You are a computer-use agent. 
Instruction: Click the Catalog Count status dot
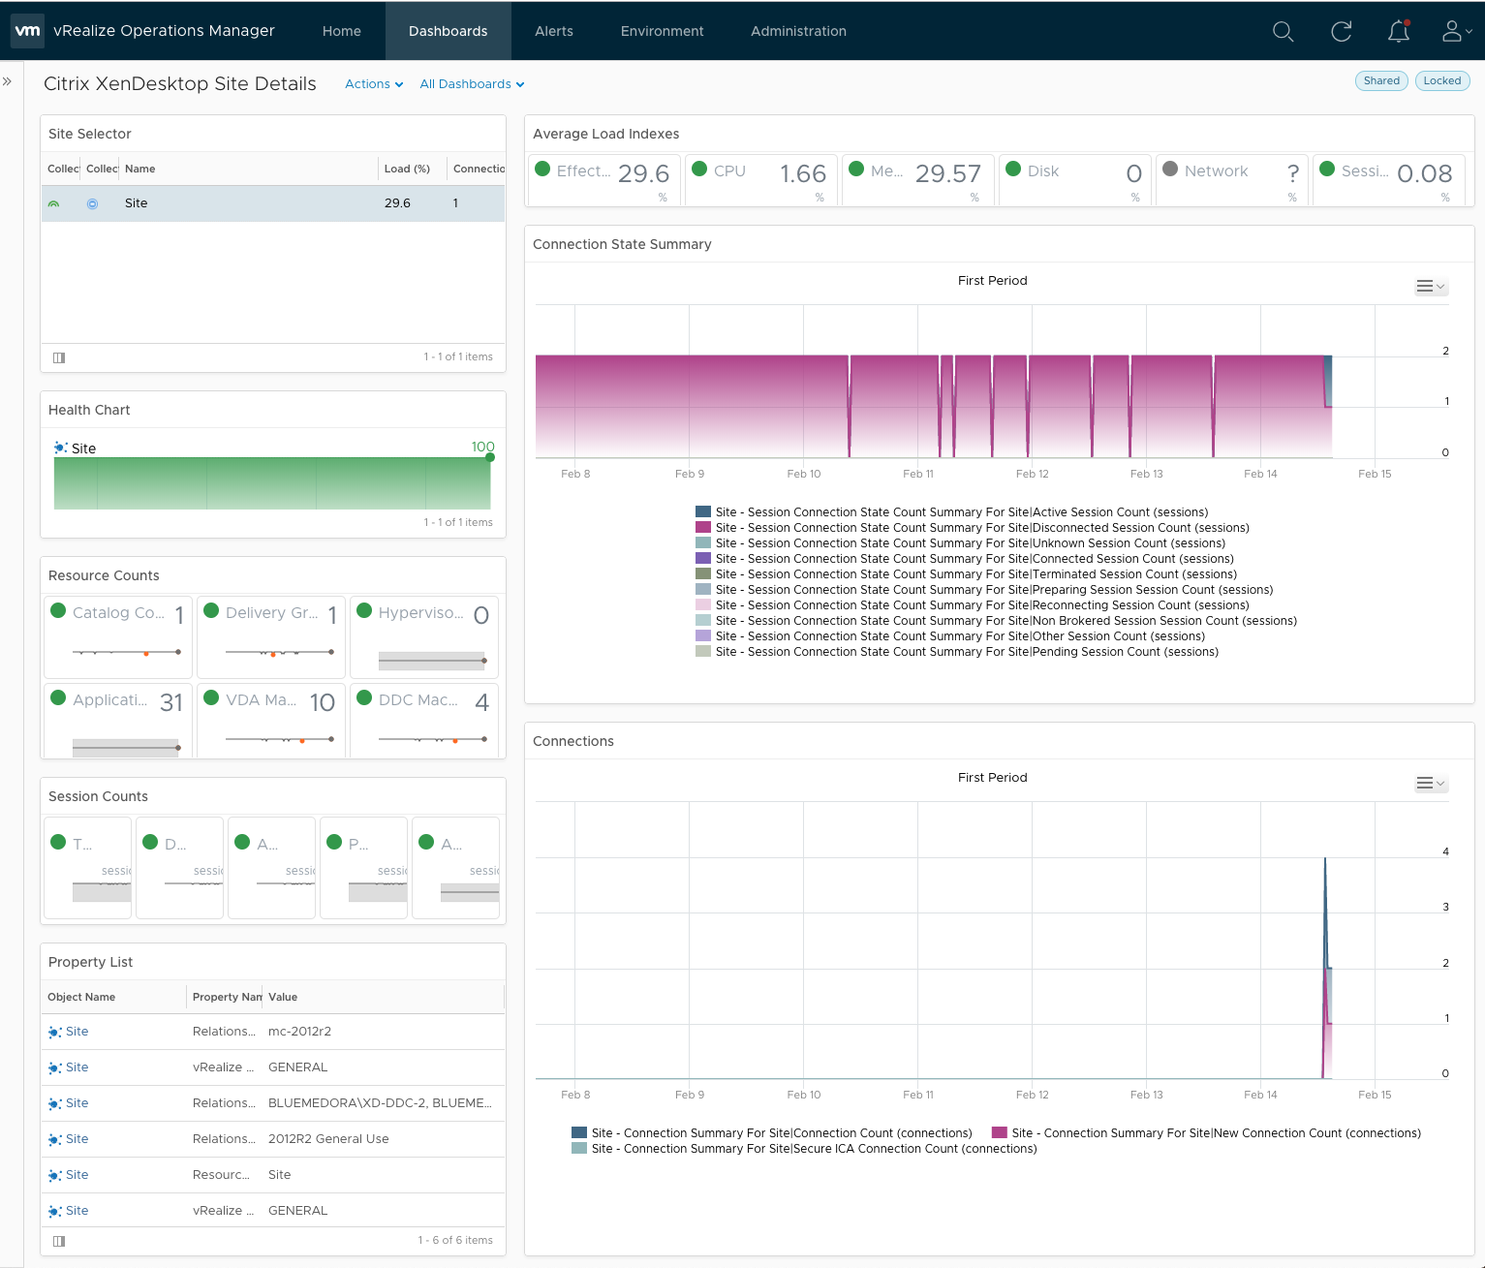click(x=58, y=610)
